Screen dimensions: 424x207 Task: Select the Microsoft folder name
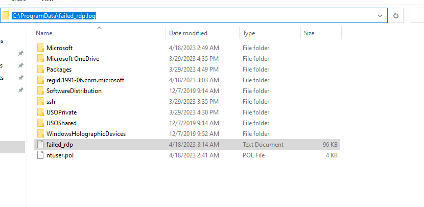[59, 48]
